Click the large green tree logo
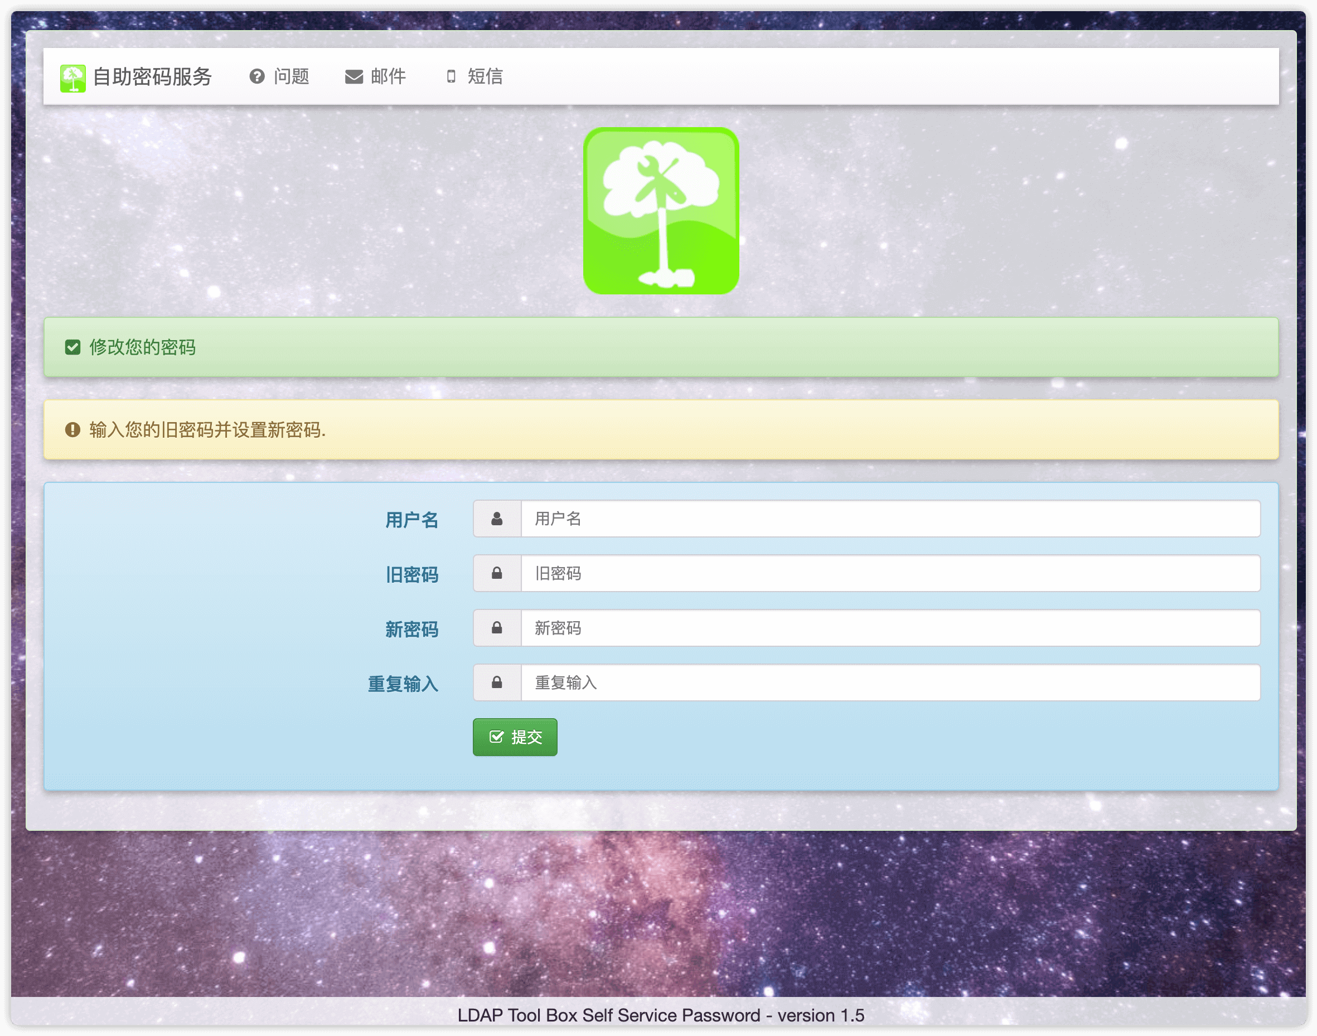Screen dimensions: 1317x1036 (661, 210)
